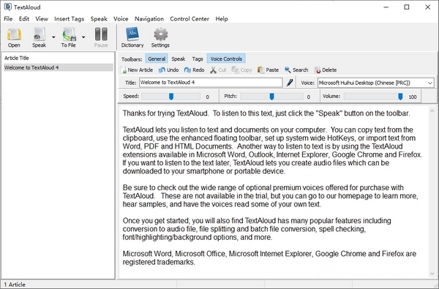Click the Pitch slider handle

click(271, 97)
